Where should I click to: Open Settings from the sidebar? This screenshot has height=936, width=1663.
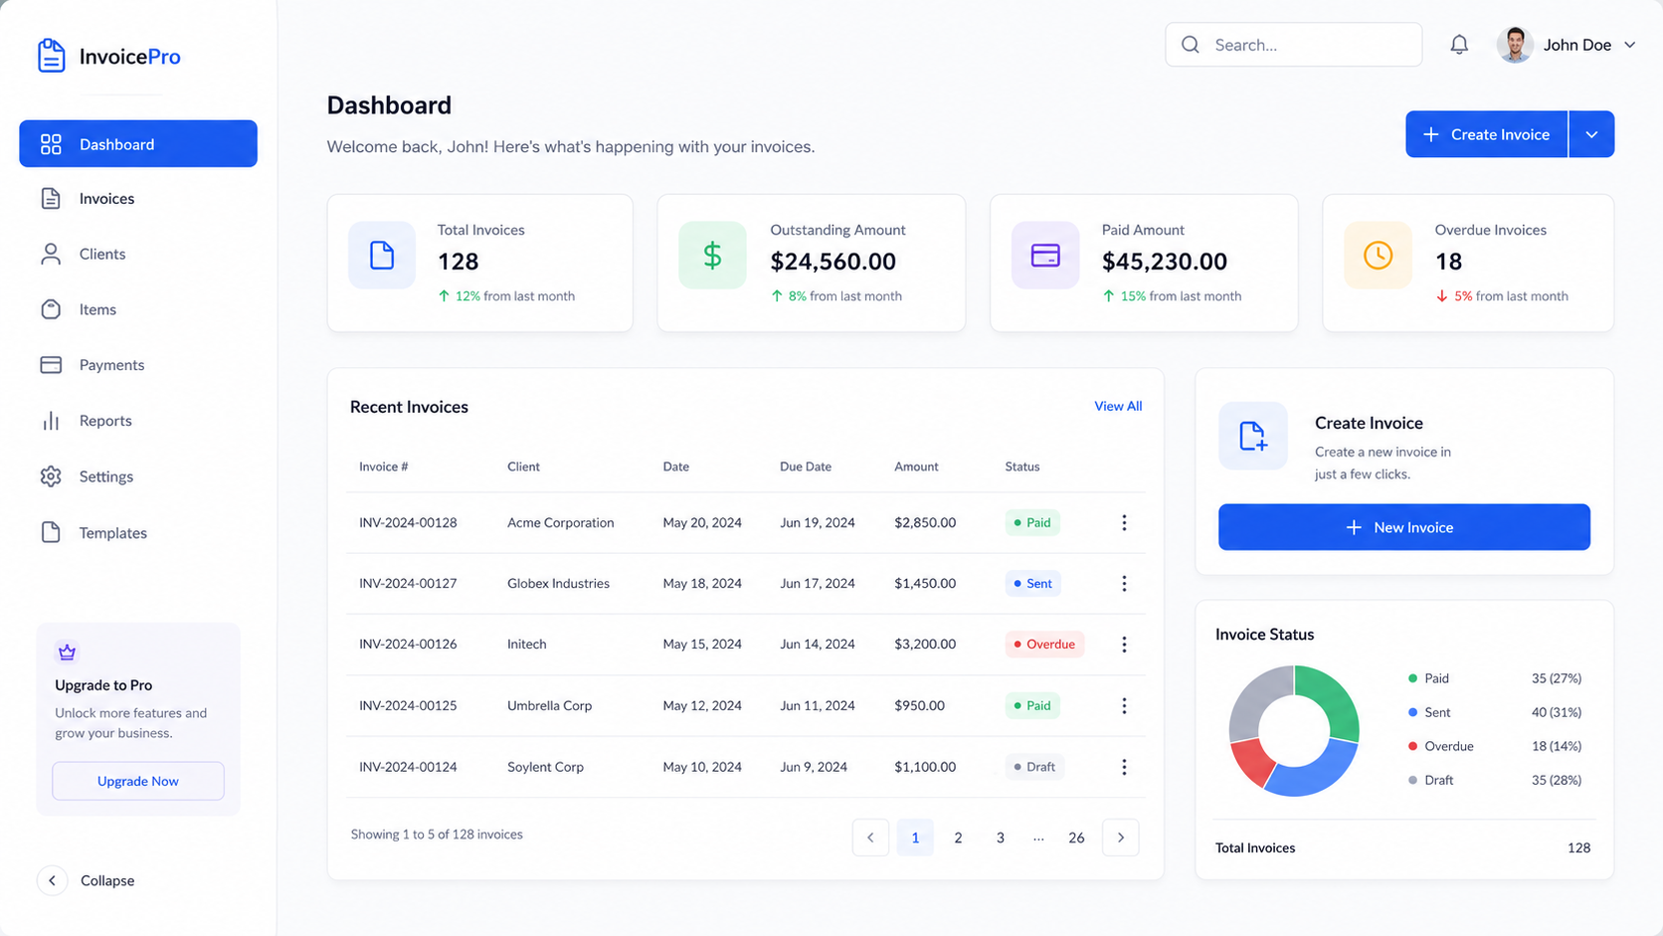coord(138,476)
